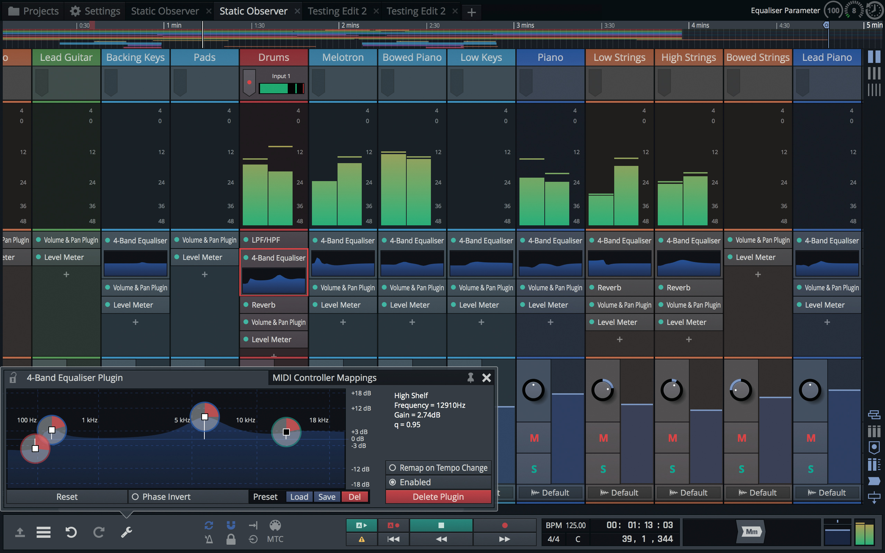Add plugin to Pads track with plus
This screenshot has width=885, height=553.
pyautogui.click(x=204, y=274)
